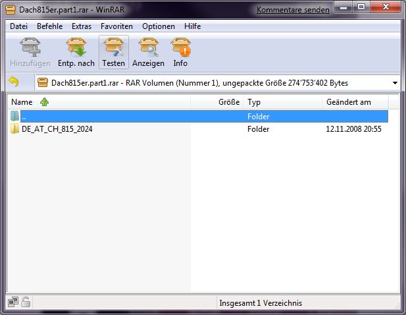
Task: Click the green sort arrow in Name column
Action: [45, 102]
